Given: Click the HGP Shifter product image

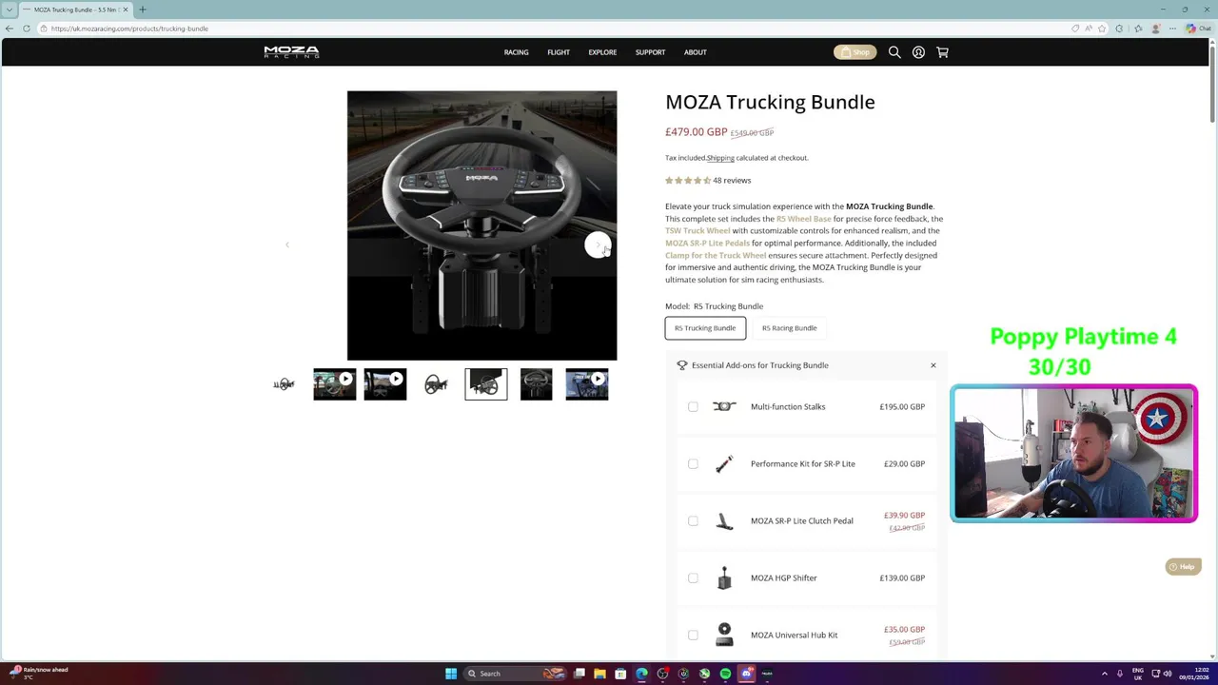Looking at the screenshot, I should tap(724, 577).
